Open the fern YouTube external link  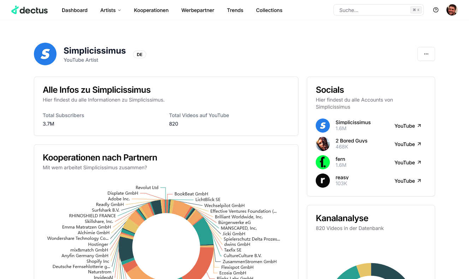click(x=408, y=163)
